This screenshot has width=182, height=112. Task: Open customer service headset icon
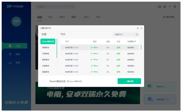(160, 7)
